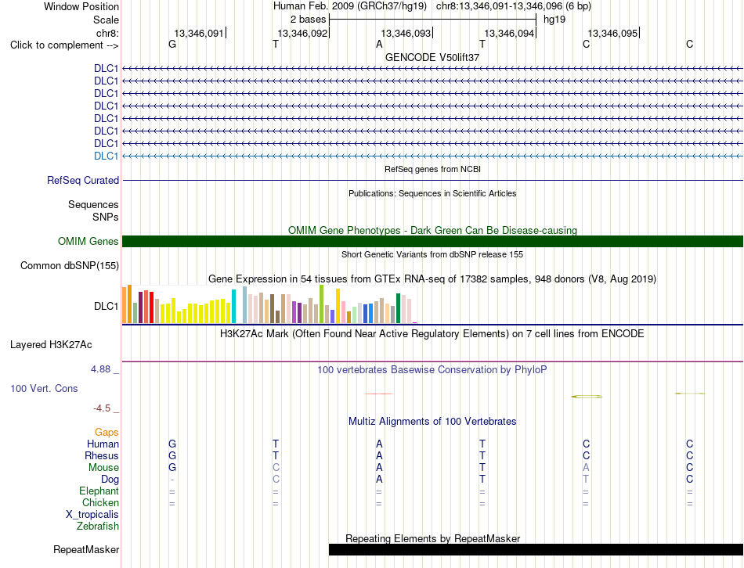This screenshot has height=568, width=744.
Task: Click the 100 Vert. Cons label
Action: [x=44, y=388]
